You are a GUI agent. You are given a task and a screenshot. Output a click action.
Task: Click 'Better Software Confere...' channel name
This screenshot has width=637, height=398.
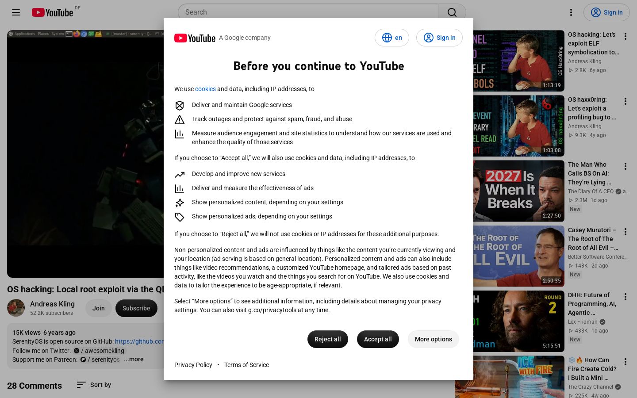598,257
